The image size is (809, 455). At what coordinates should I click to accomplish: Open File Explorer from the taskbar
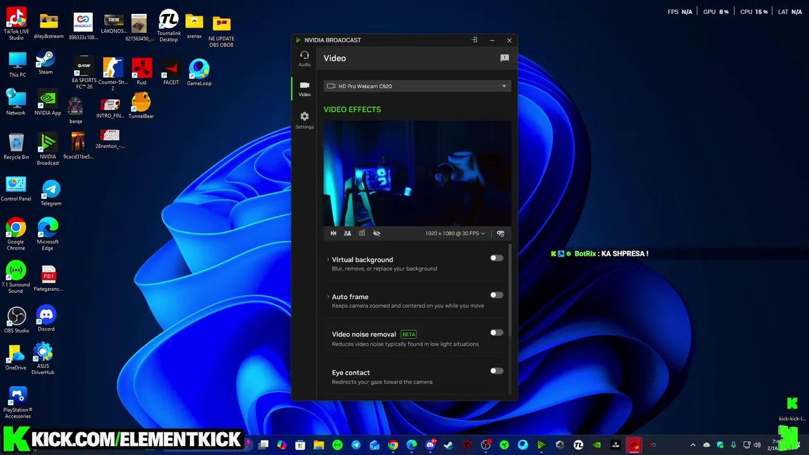(319, 445)
